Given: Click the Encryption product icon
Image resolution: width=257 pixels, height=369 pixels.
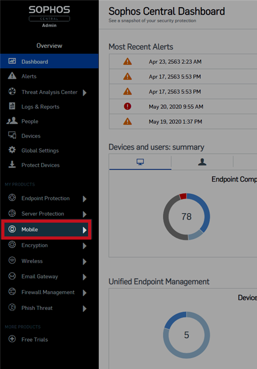Looking at the screenshot, I should pos(12,245).
